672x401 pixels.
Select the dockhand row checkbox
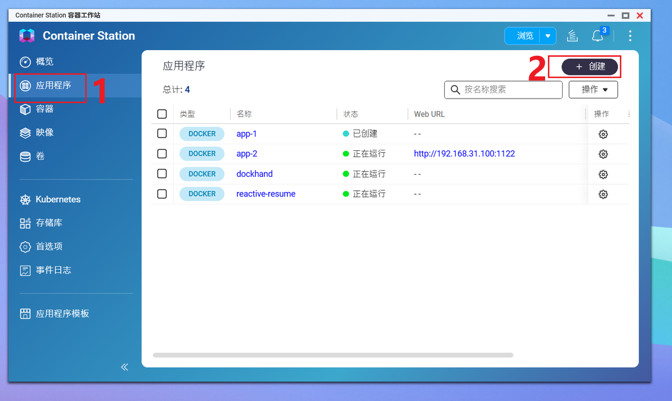[162, 174]
